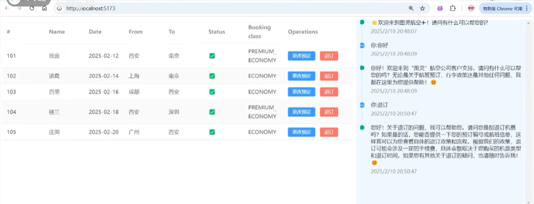
Task: Click date 2025-02-18 cell
Action: point(104,112)
